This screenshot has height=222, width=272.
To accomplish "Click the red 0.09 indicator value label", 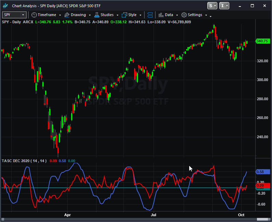I will pyautogui.click(x=263, y=185).
